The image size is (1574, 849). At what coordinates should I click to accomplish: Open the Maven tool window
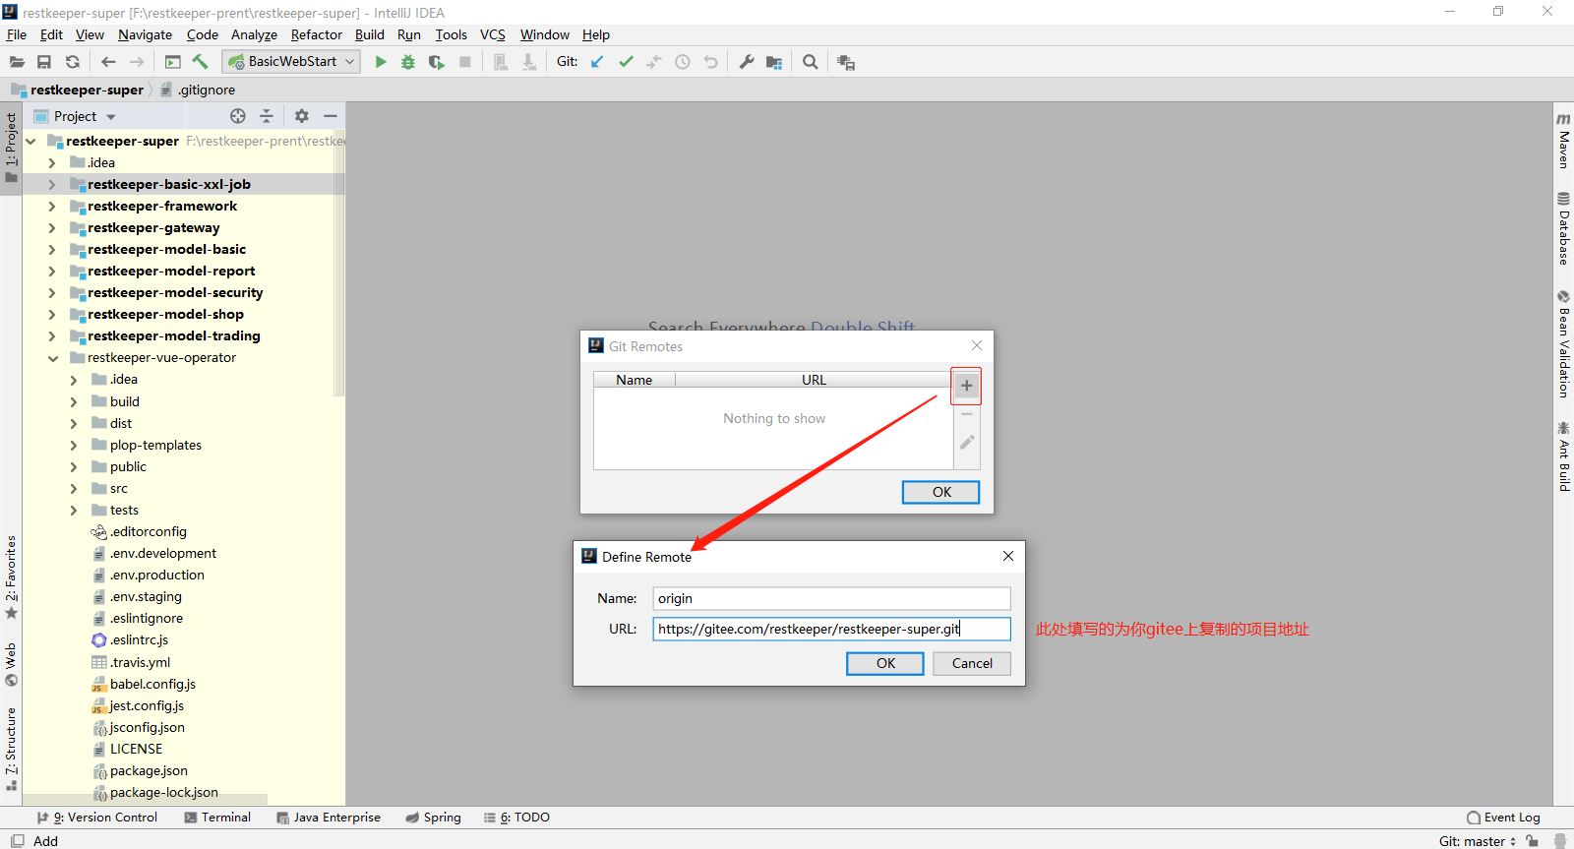(x=1563, y=140)
